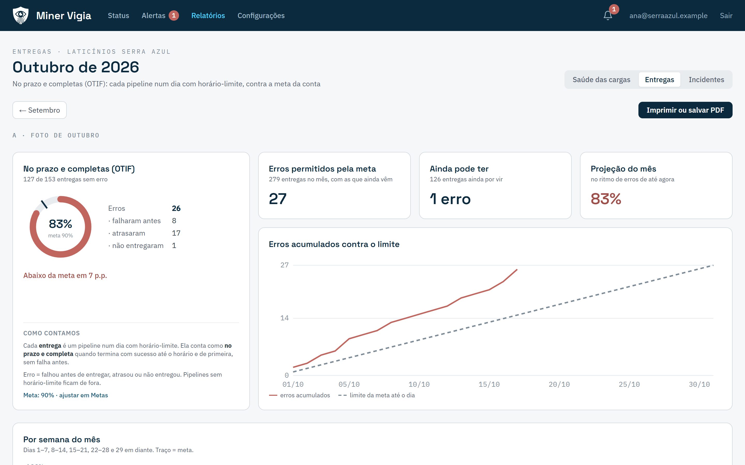The width and height of the screenshot is (745, 465).
Task: Select the Entregas tab
Action: pyautogui.click(x=659, y=80)
